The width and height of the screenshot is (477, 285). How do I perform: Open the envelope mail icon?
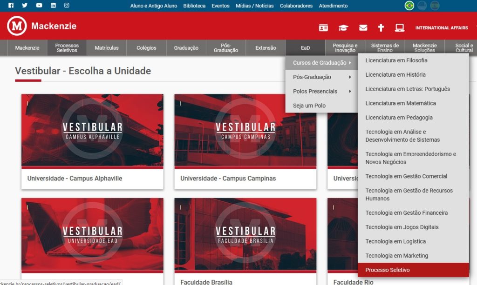pos(363,27)
